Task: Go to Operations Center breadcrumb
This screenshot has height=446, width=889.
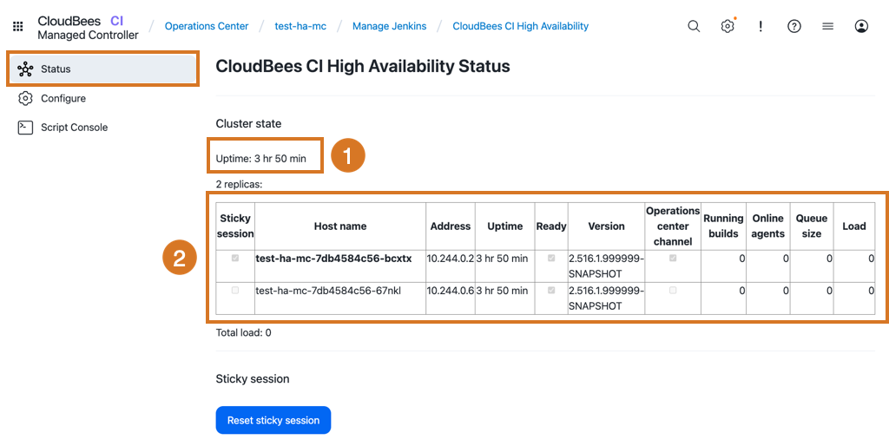Action: point(207,26)
